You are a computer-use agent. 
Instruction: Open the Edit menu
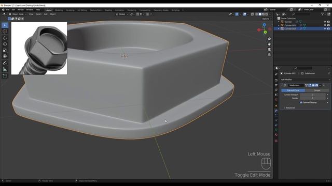coord(13,10)
